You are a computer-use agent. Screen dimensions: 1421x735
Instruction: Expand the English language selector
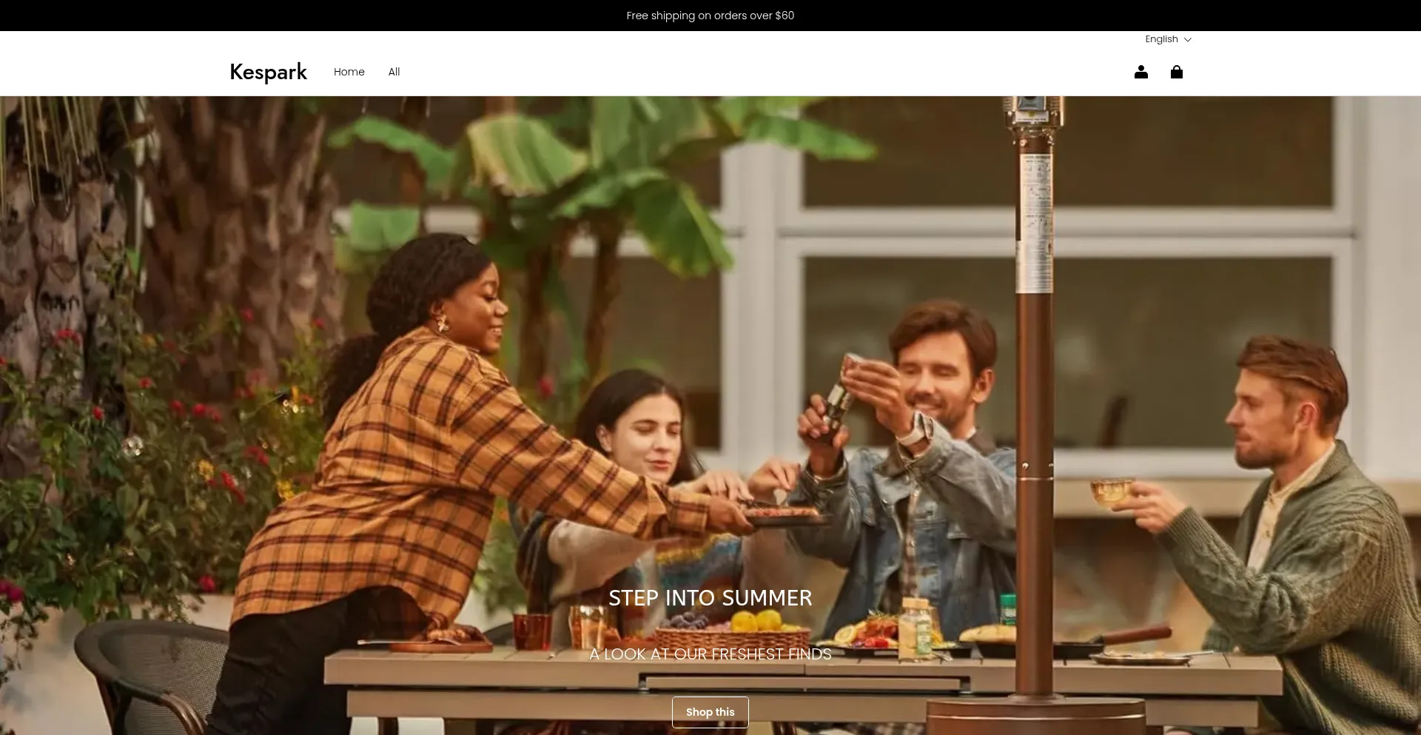click(x=1161, y=39)
